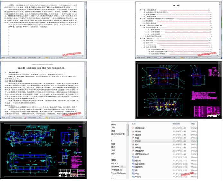Sort files by 修改日期 column header
This screenshot has height=181, width=223.
pos(176,124)
